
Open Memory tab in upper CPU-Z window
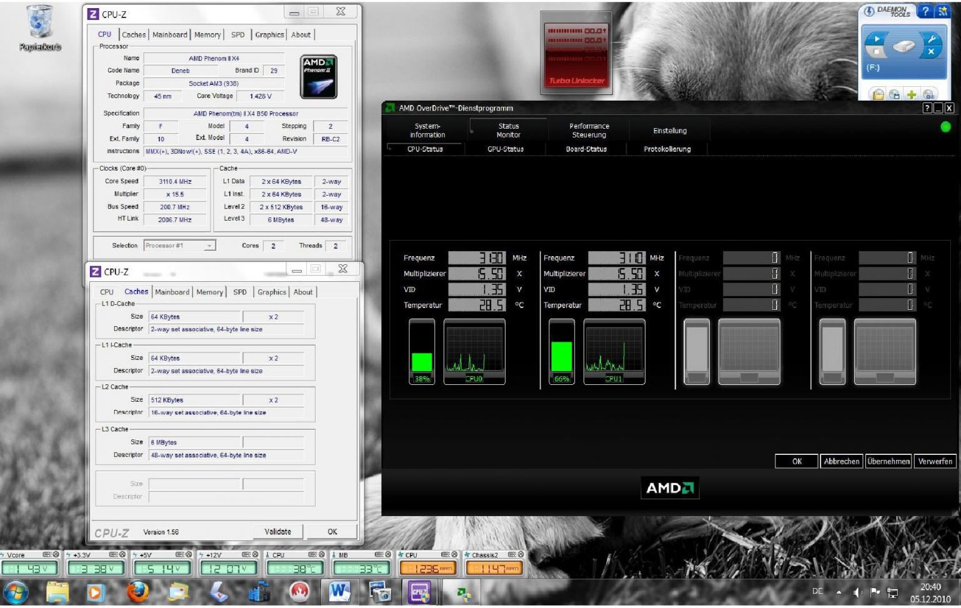coord(207,35)
